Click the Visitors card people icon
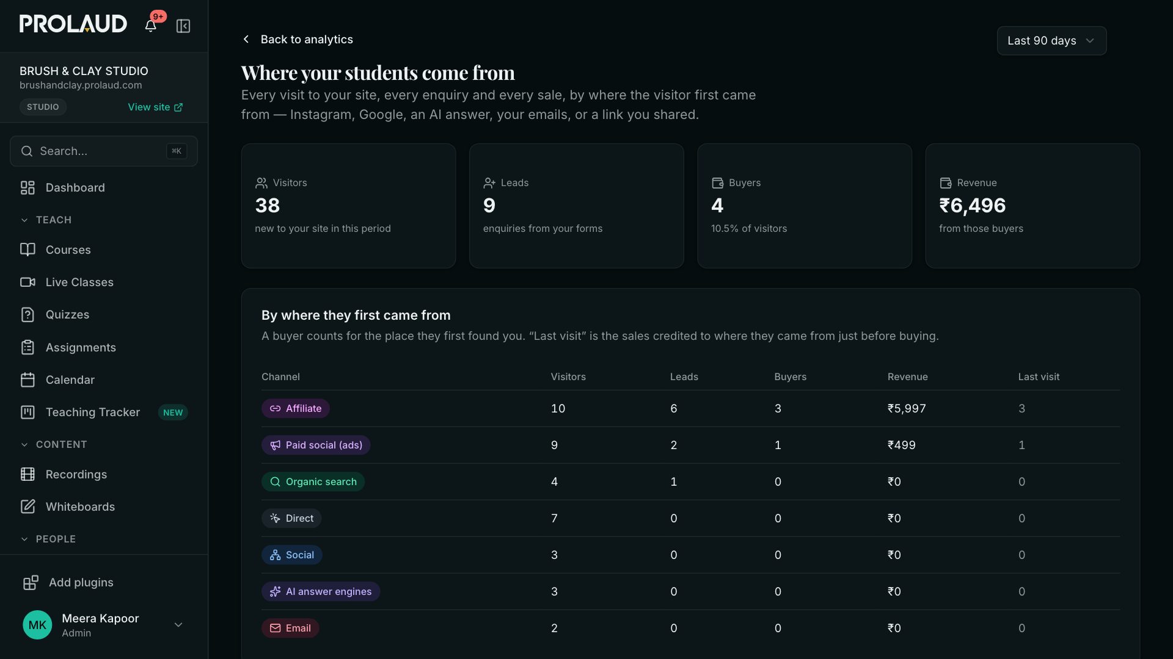The width and height of the screenshot is (1173, 659). click(x=261, y=183)
